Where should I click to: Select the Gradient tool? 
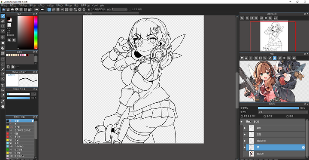click(x=3, y=53)
